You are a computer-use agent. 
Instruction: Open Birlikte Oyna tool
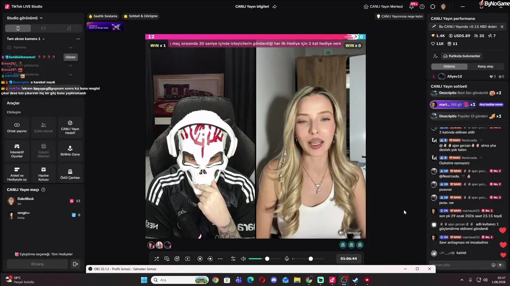tap(70, 151)
